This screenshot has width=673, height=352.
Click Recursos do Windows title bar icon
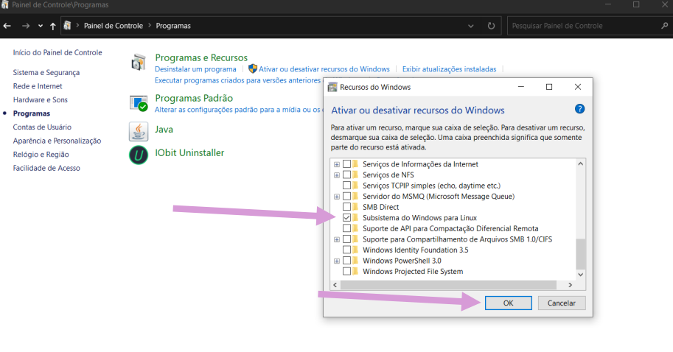point(332,87)
